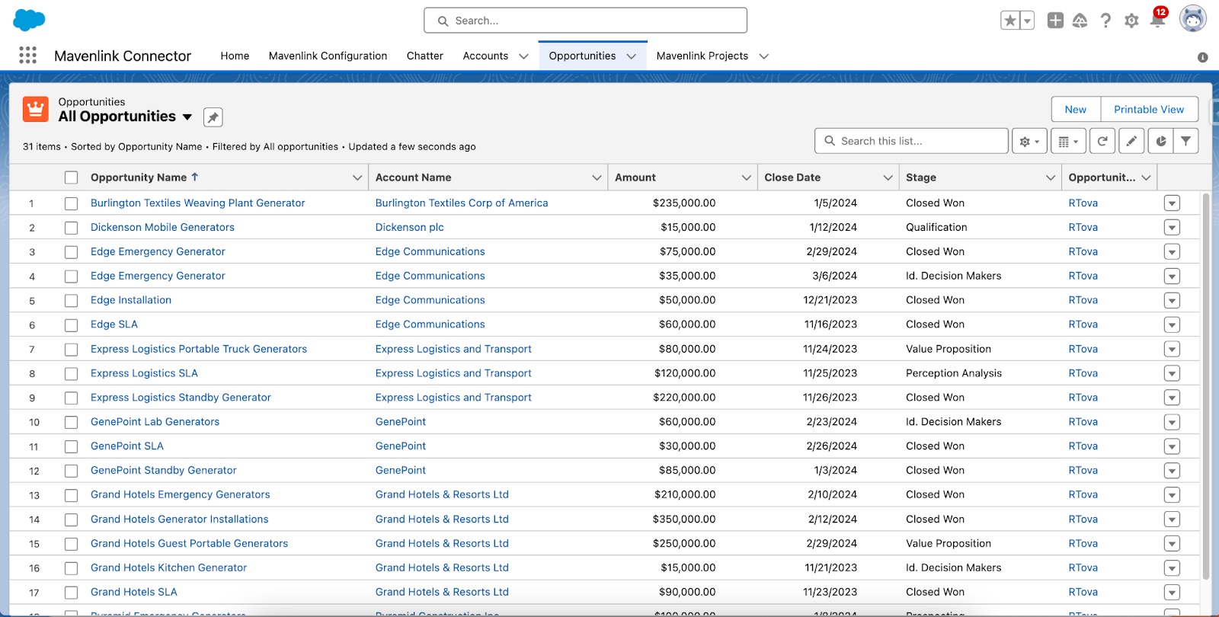Open the Setup gear icon
1219x617 pixels.
coord(1131,21)
